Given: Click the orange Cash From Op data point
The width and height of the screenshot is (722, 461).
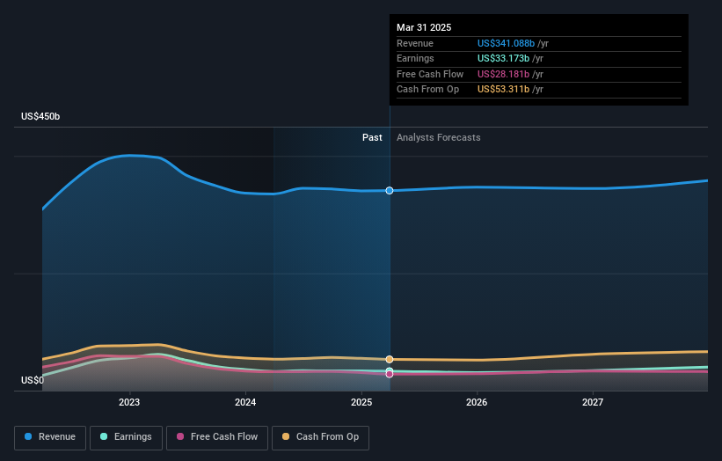Looking at the screenshot, I should pyautogui.click(x=390, y=359).
